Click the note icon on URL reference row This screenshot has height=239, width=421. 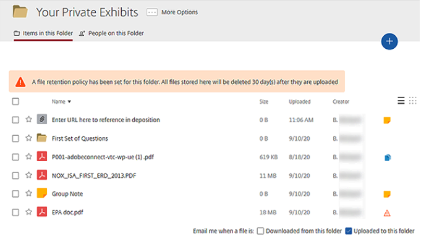pyautogui.click(x=387, y=120)
